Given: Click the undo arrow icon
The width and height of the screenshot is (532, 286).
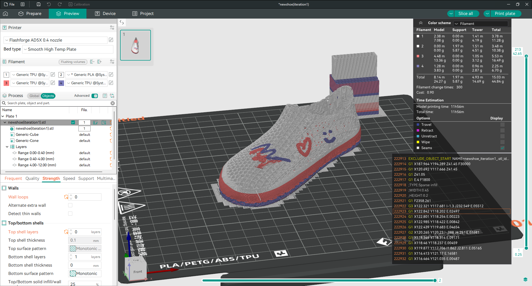Looking at the screenshot, I should 49,4.
